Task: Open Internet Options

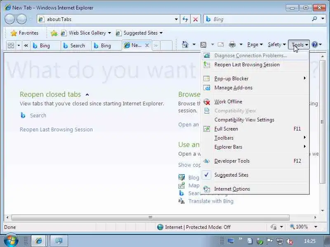Action: [x=255, y=189]
